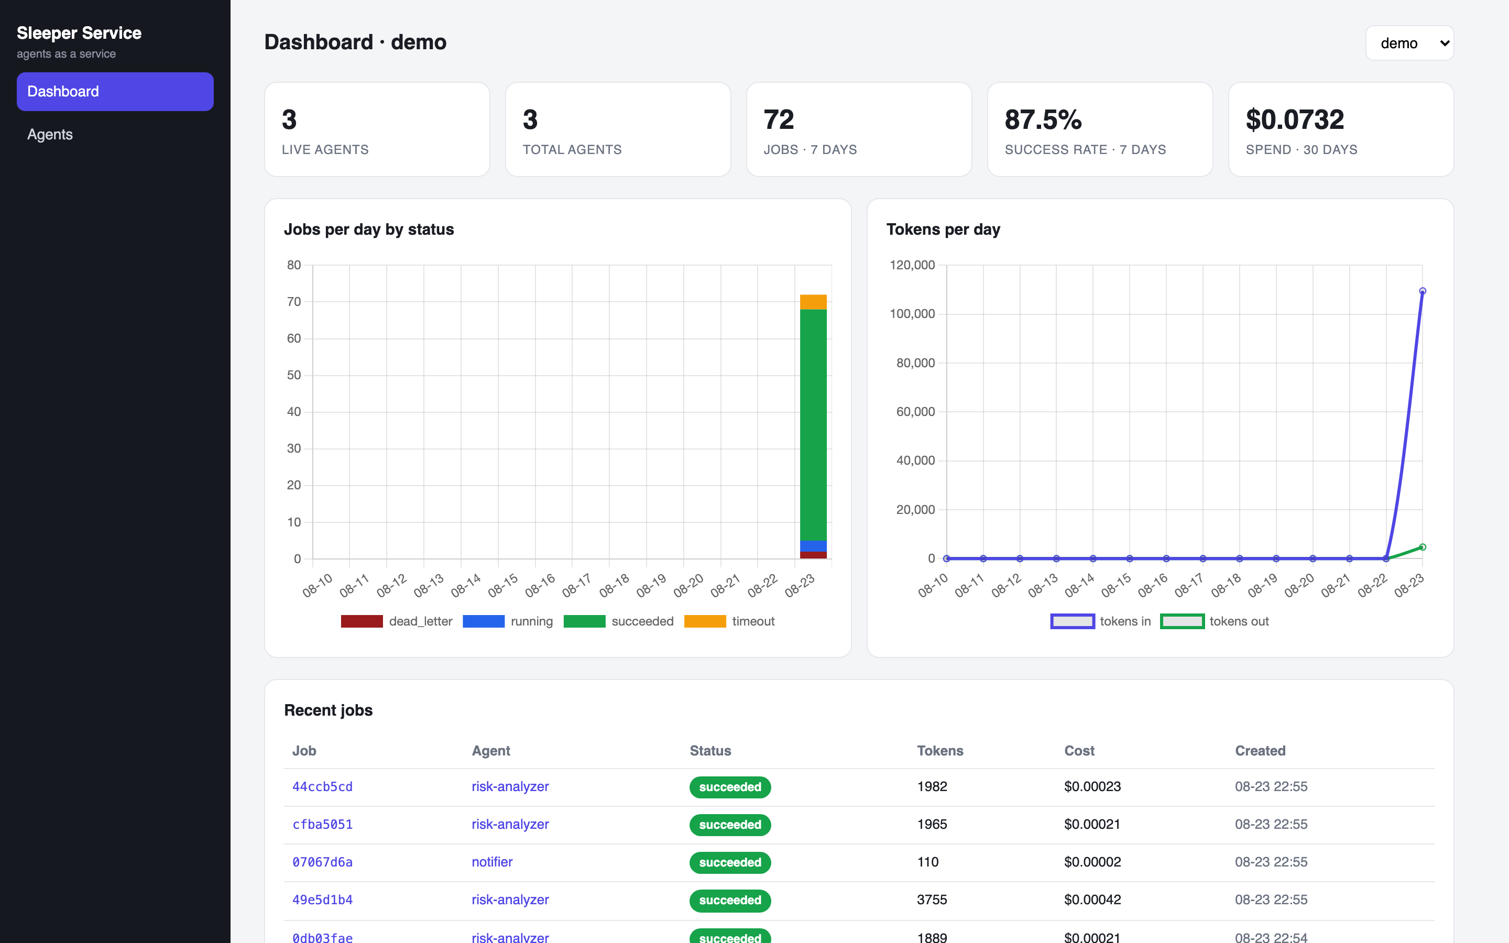Open the demo tenant dropdown
Screen dimensions: 1509x943
click(x=1409, y=43)
